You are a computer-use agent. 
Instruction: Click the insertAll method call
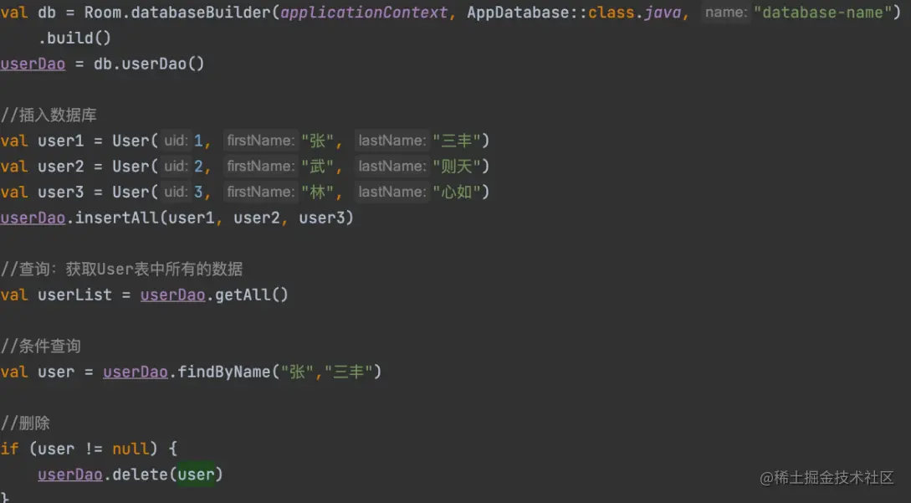point(117,218)
